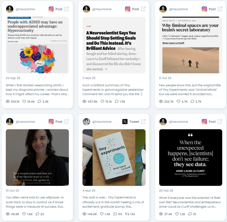Click @neuranne handle on the tweet card
Viewport: 227px width, 222px height.
coord(102,122)
